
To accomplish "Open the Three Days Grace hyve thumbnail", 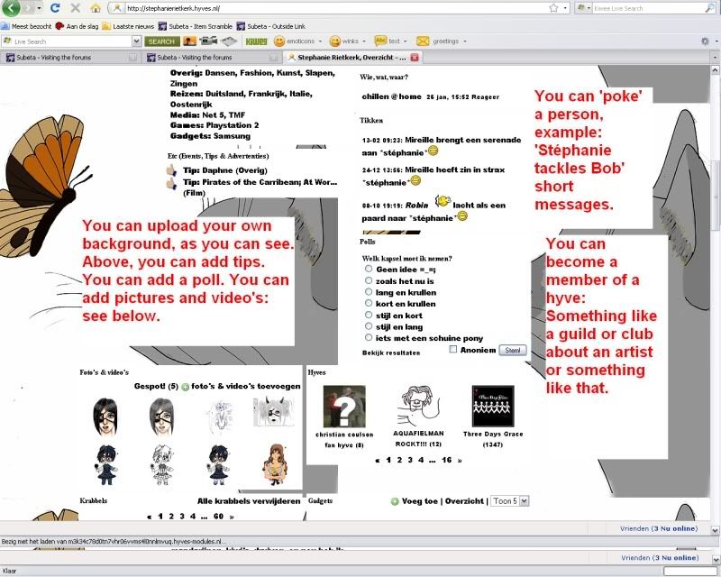I will [x=494, y=406].
